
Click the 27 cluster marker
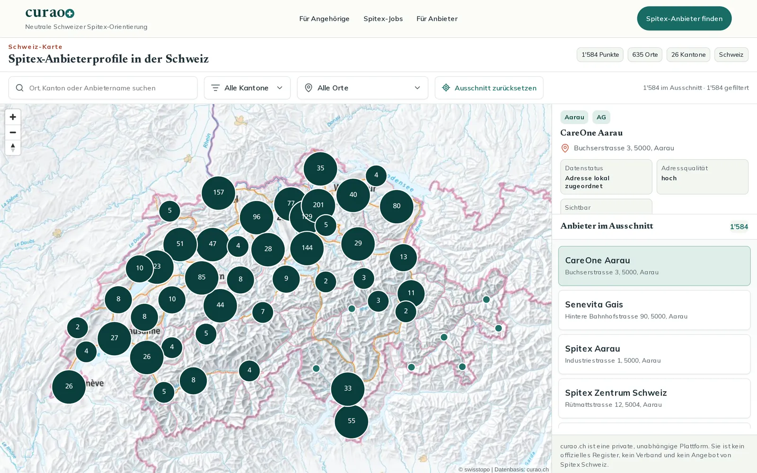click(114, 338)
